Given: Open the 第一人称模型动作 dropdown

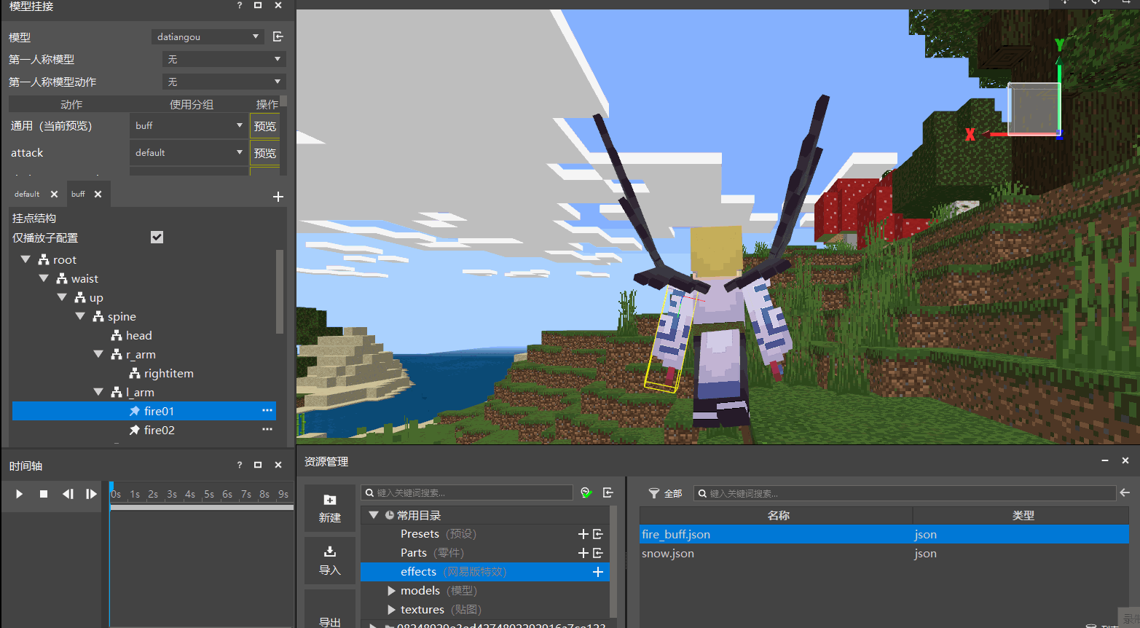Looking at the screenshot, I should 224,82.
